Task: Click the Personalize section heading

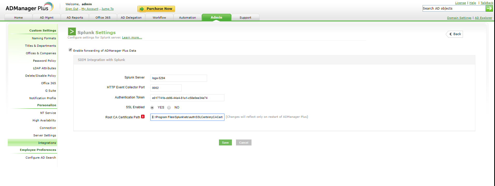Action: tap(47, 105)
